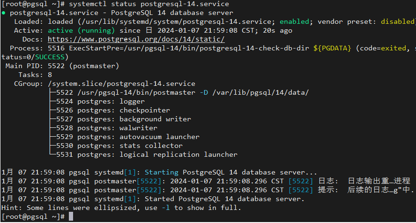Image resolution: width=416 pixels, height=223 pixels.
Task: Select the "5530 postgres: stats collector" entry
Action: (x=119, y=146)
